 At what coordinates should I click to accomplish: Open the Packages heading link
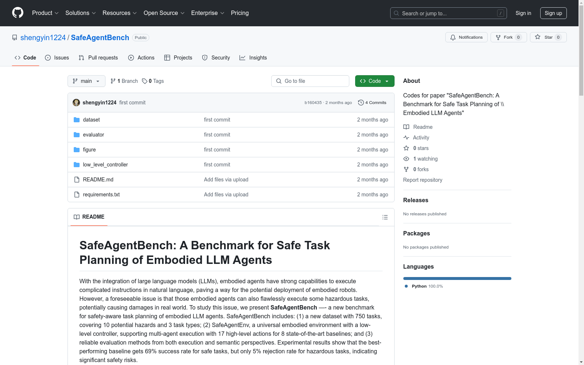(x=416, y=233)
